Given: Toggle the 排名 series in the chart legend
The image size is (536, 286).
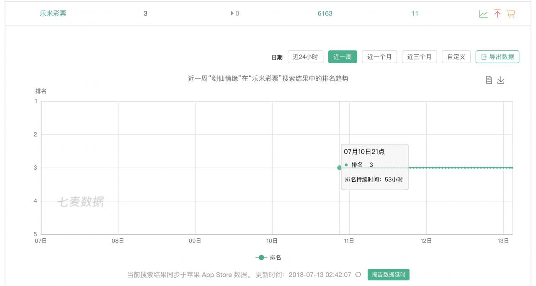Looking at the screenshot, I should tap(268, 258).
